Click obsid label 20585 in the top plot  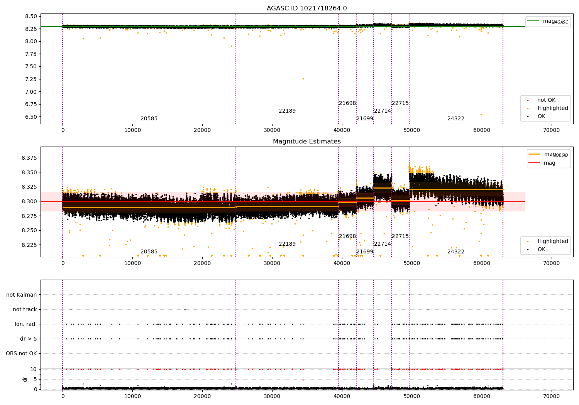149,119
